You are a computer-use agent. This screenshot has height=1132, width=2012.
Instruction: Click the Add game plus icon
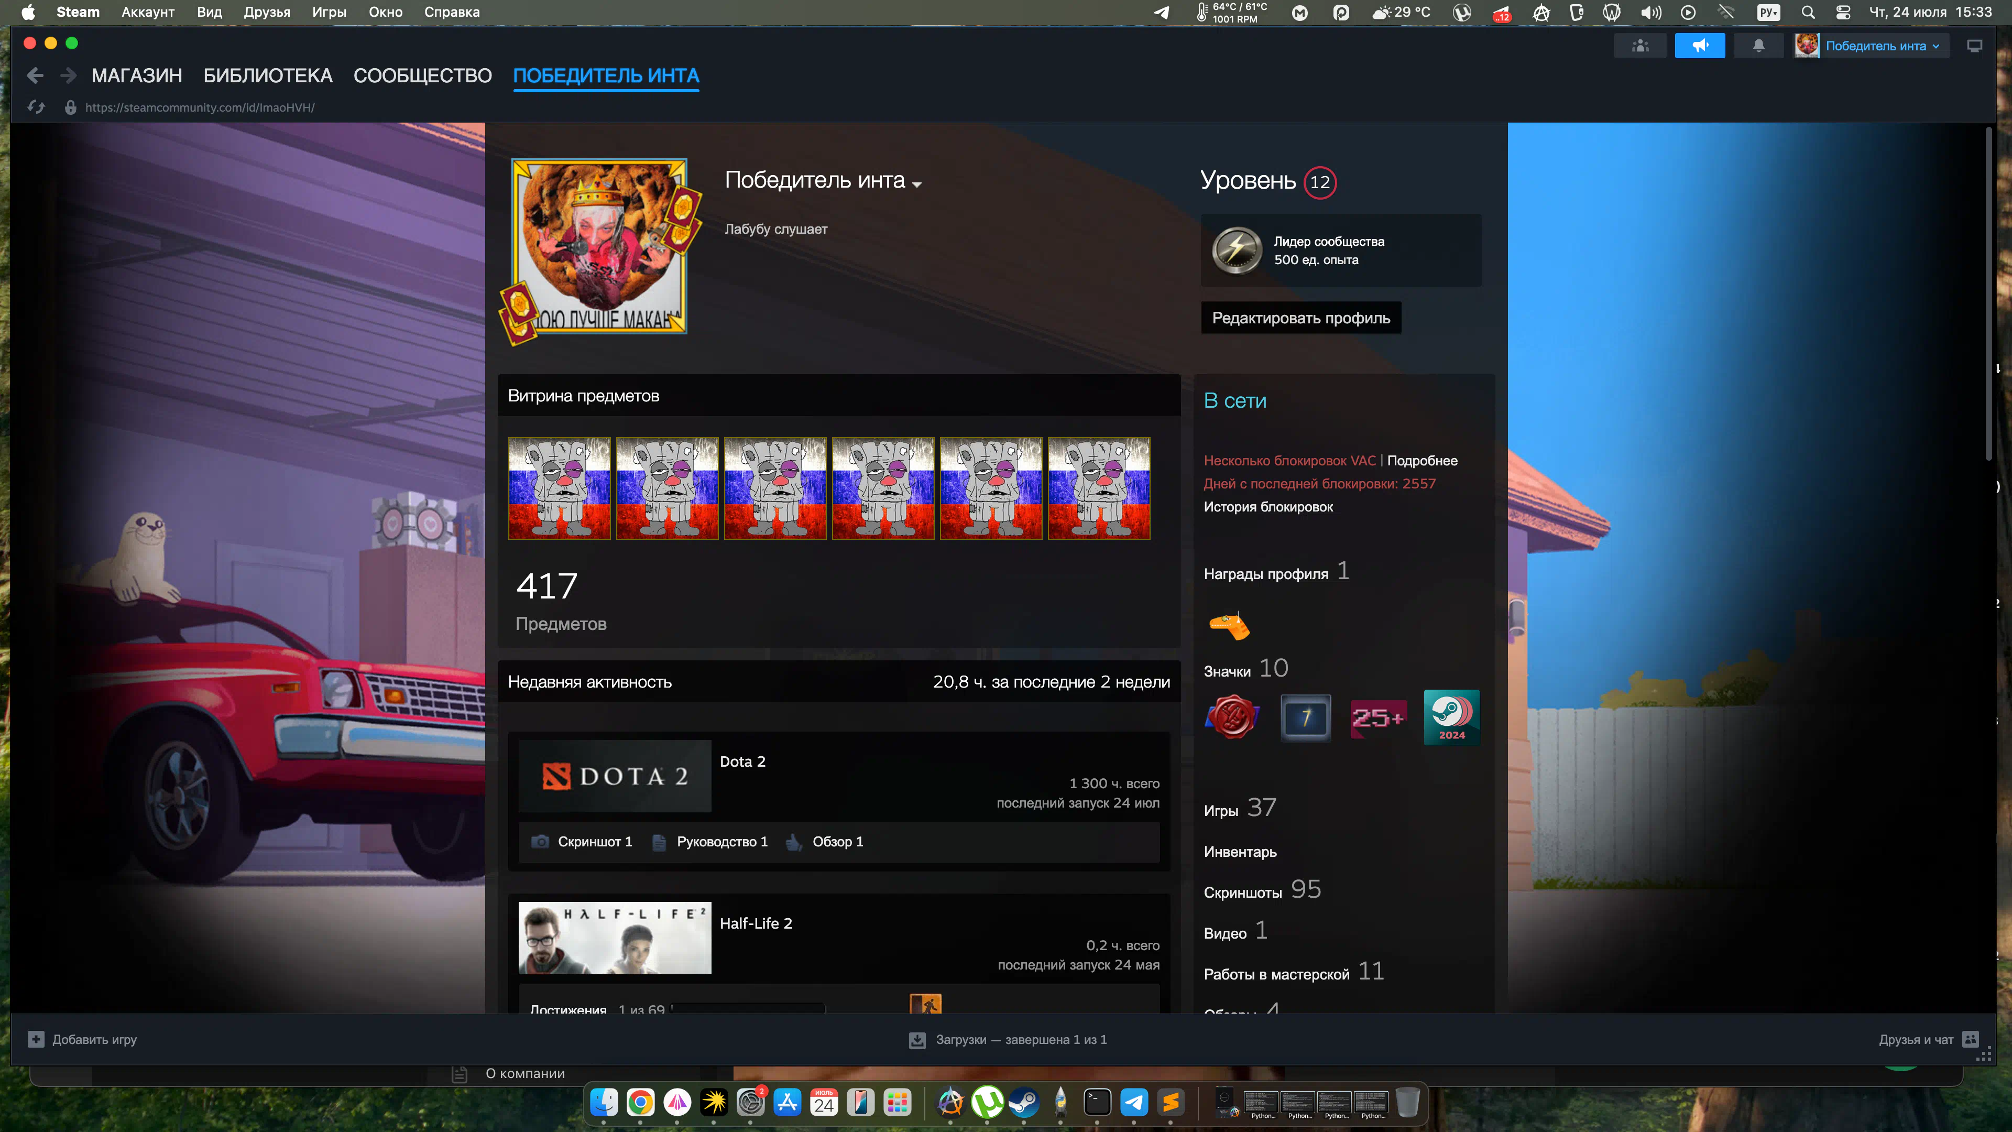tap(36, 1039)
